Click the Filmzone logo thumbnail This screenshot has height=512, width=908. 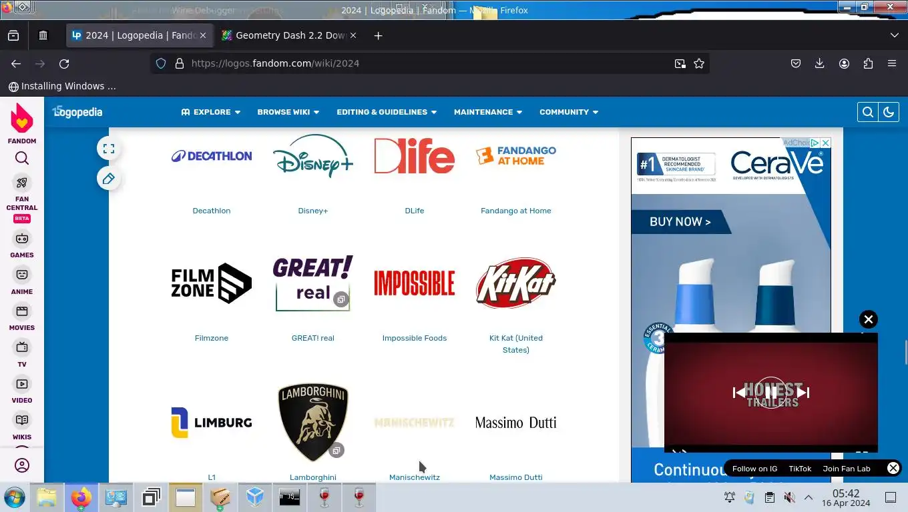point(212,283)
